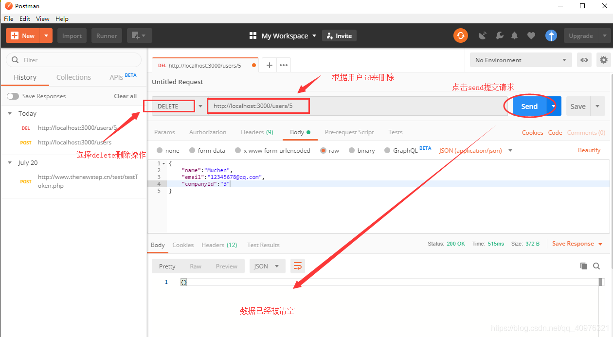
Task: Click the history Filter search field
Action: point(73,60)
